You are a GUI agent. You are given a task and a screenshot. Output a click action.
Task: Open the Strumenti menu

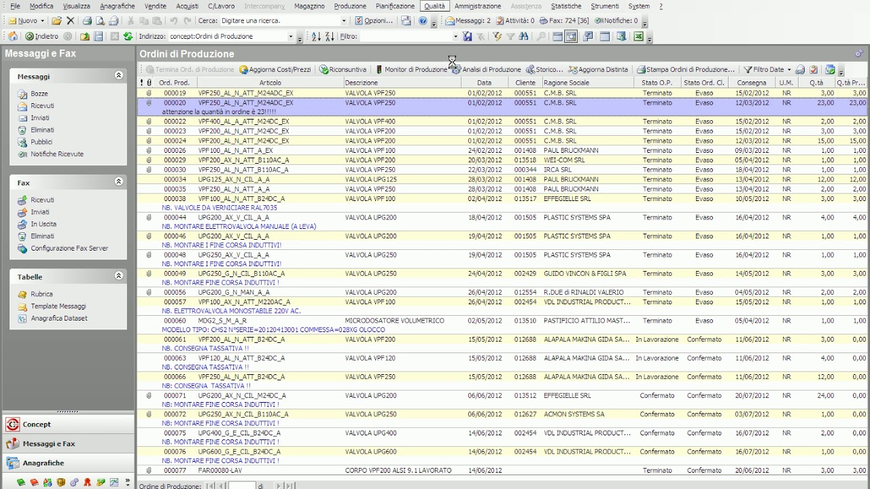coord(605,6)
